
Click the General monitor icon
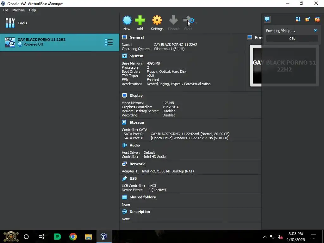point(124,37)
